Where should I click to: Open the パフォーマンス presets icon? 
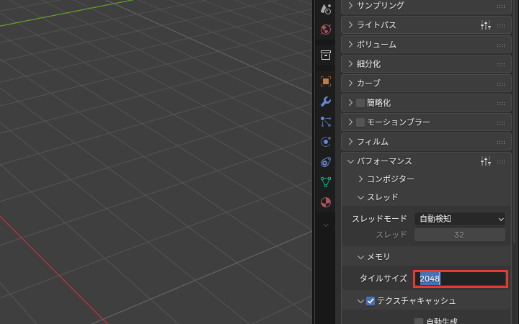coord(486,161)
